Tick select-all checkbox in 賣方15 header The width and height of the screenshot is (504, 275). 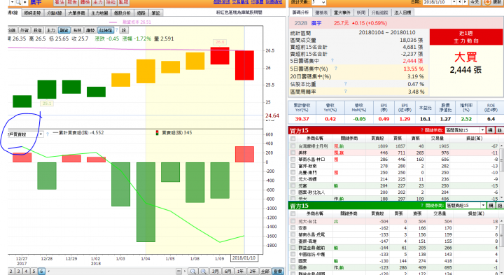tap(293, 213)
